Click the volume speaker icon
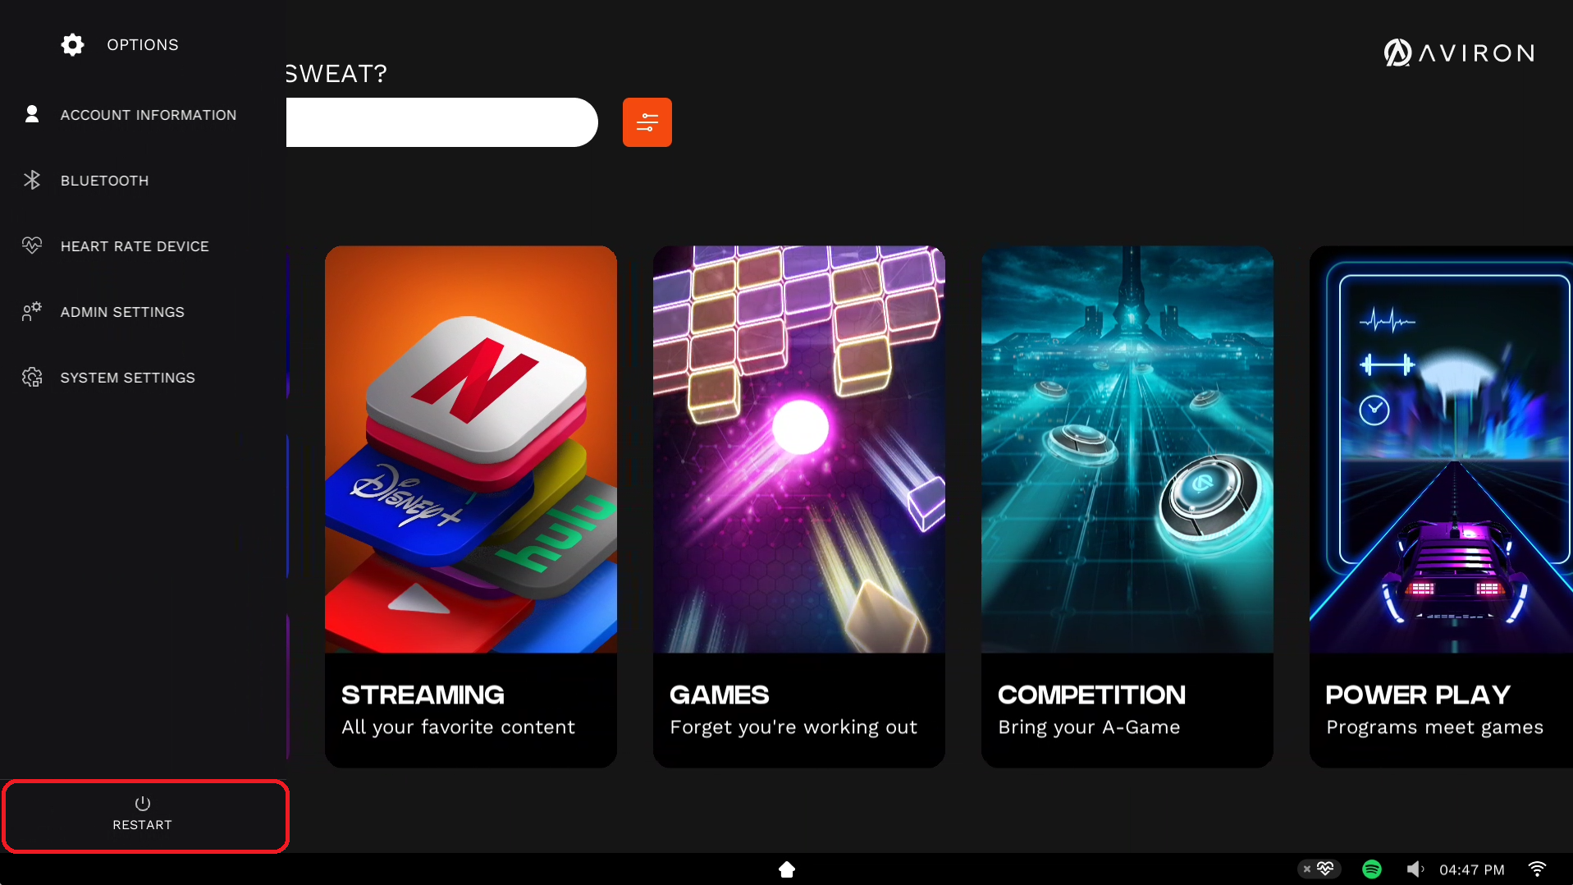Image resolution: width=1573 pixels, height=885 pixels. point(1415,869)
